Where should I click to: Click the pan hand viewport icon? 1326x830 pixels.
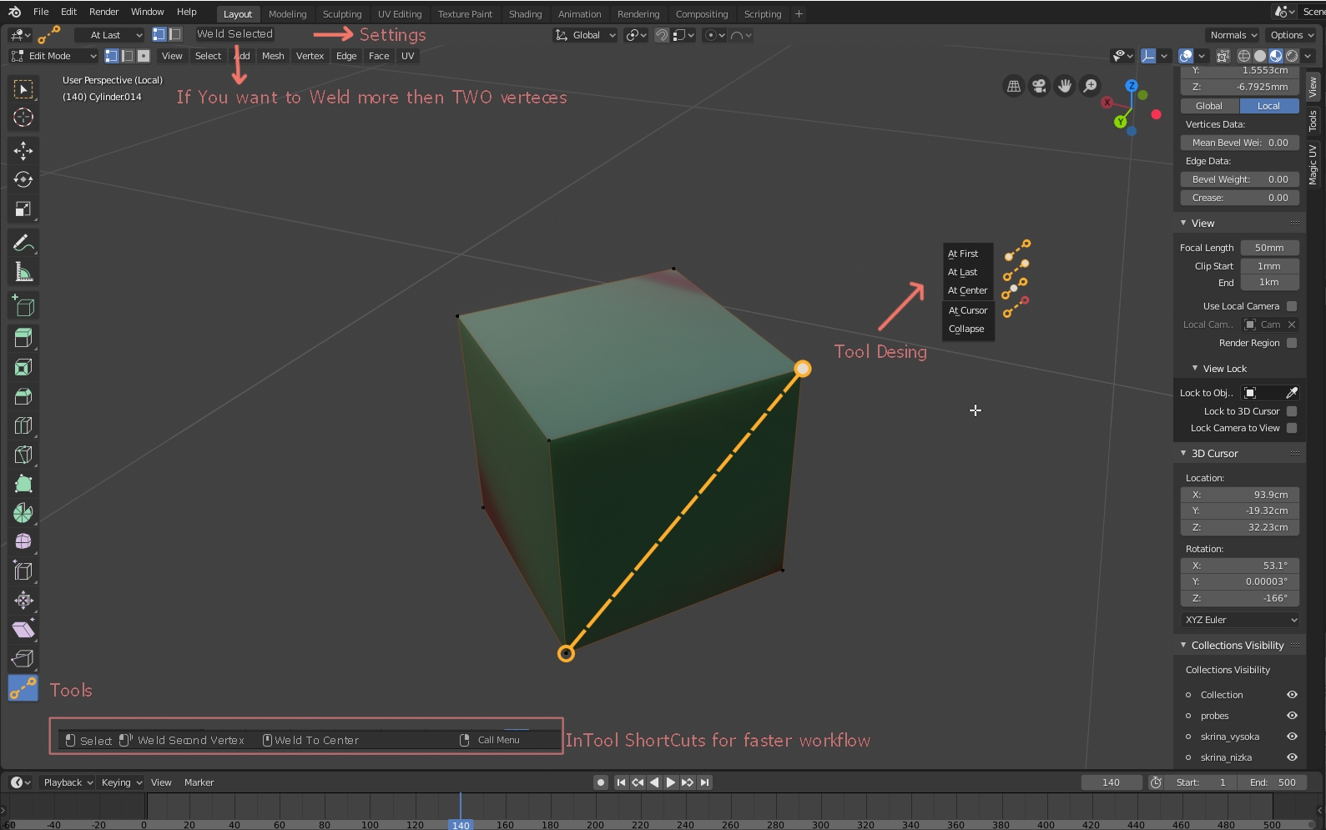(x=1065, y=86)
